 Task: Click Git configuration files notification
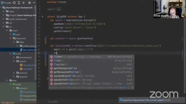click(152, 100)
